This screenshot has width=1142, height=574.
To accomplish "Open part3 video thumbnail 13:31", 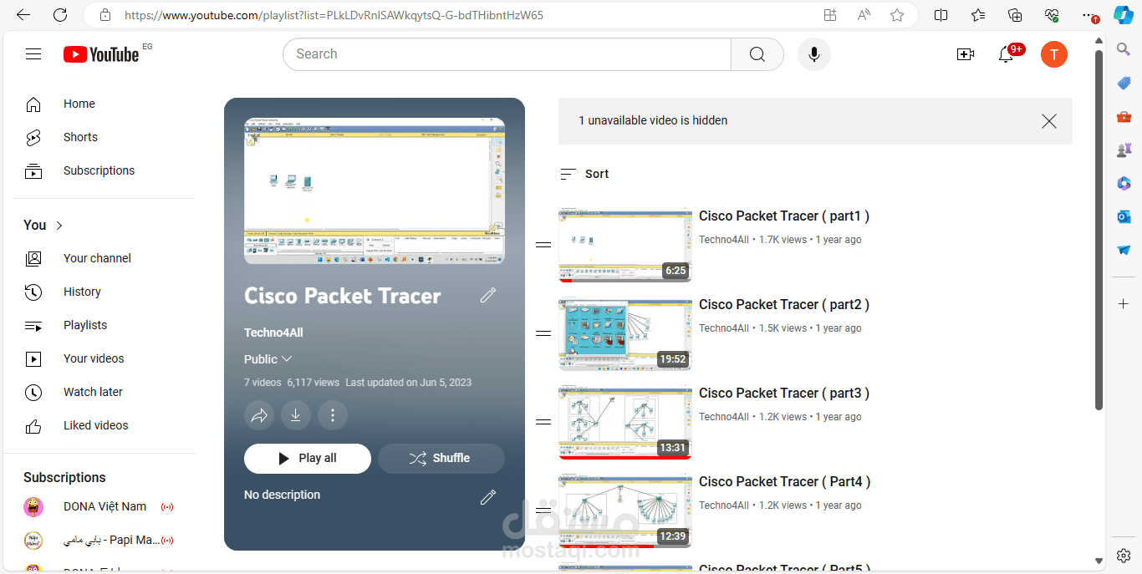I will point(625,422).
